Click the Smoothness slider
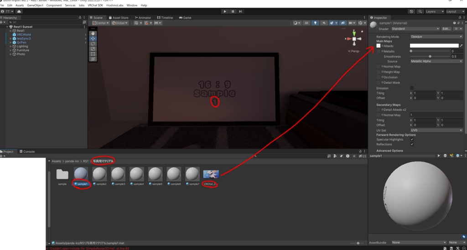Image resolution: width=467 pixels, height=250 pixels. tap(430, 56)
